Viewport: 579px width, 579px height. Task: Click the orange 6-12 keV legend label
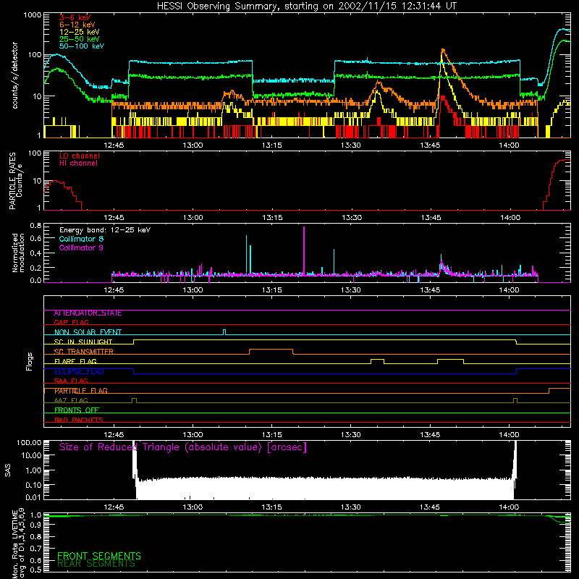point(77,25)
